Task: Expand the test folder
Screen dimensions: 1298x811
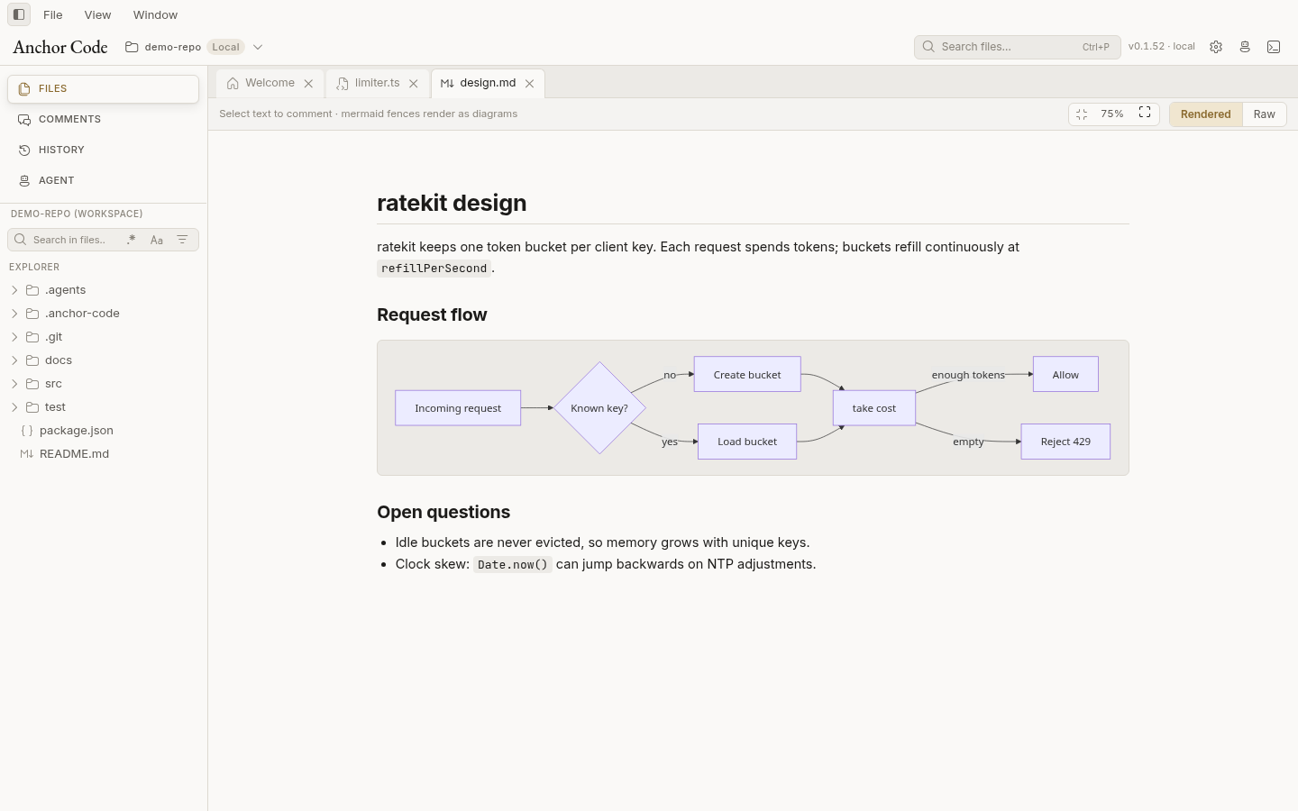Action: click(x=14, y=407)
